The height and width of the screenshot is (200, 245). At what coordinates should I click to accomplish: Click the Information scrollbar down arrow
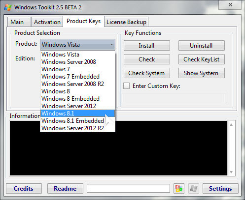[231, 172]
